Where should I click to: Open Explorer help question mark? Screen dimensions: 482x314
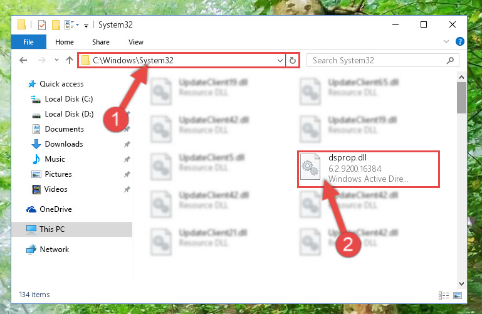[460, 41]
